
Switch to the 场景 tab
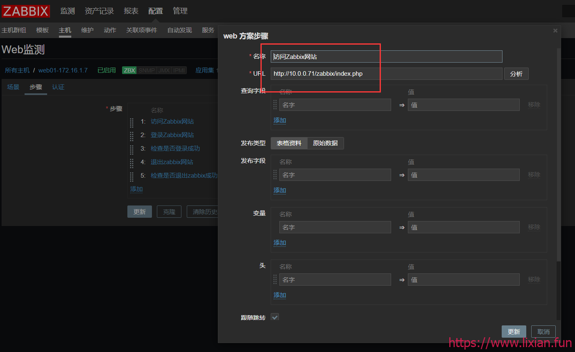coord(13,87)
